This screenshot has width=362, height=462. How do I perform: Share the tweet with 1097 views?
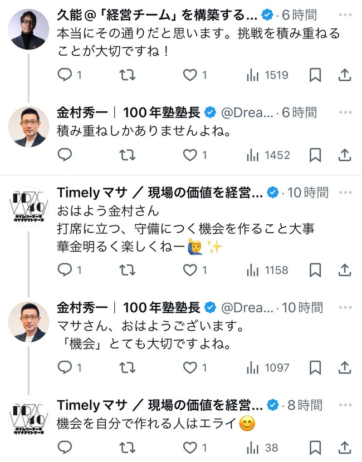[345, 367]
